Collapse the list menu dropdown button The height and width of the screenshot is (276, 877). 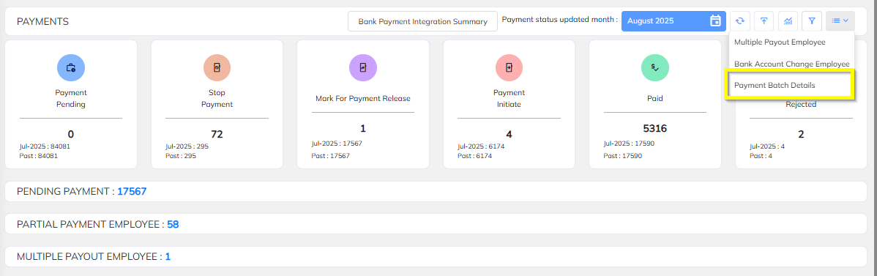[x=840, y=21]
